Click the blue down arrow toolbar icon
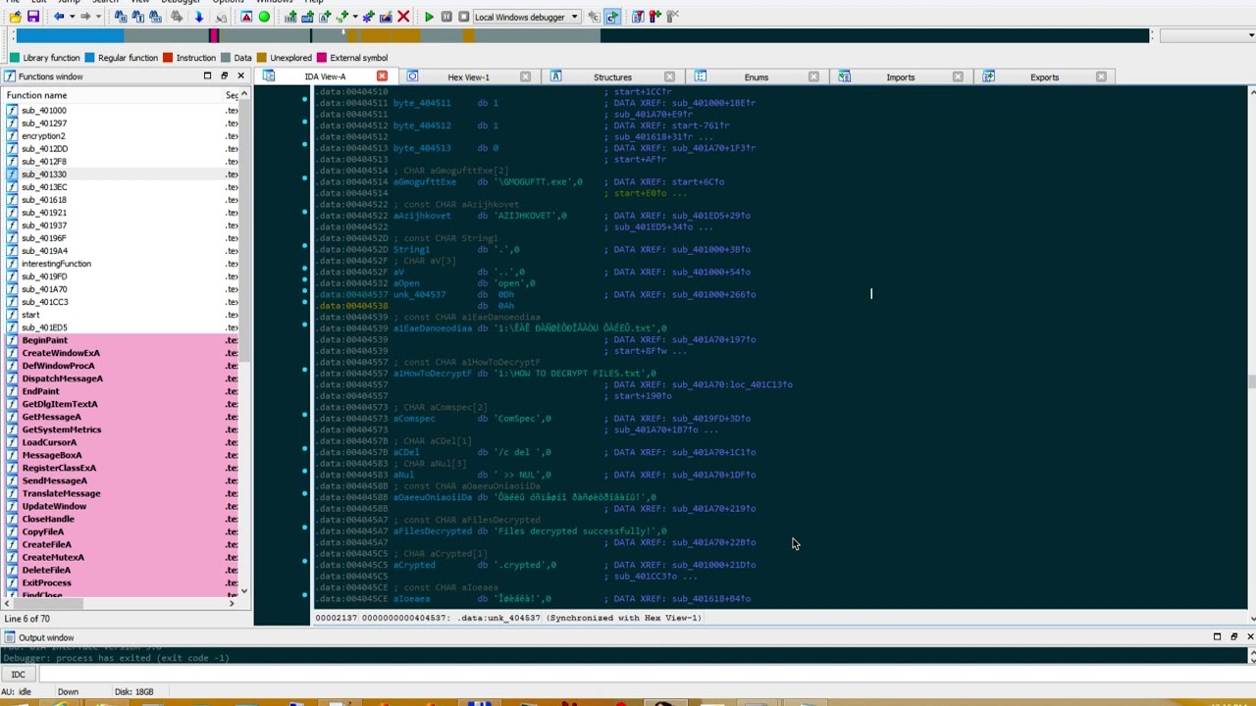 click(x=198, y=17)
